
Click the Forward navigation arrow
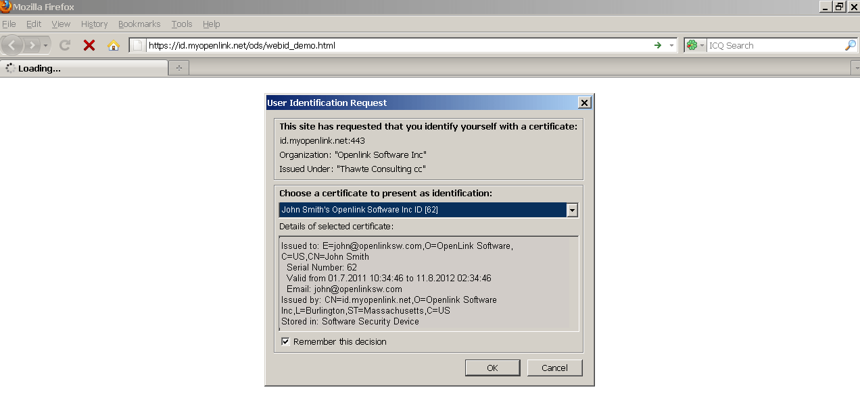[x=32, y=45]
